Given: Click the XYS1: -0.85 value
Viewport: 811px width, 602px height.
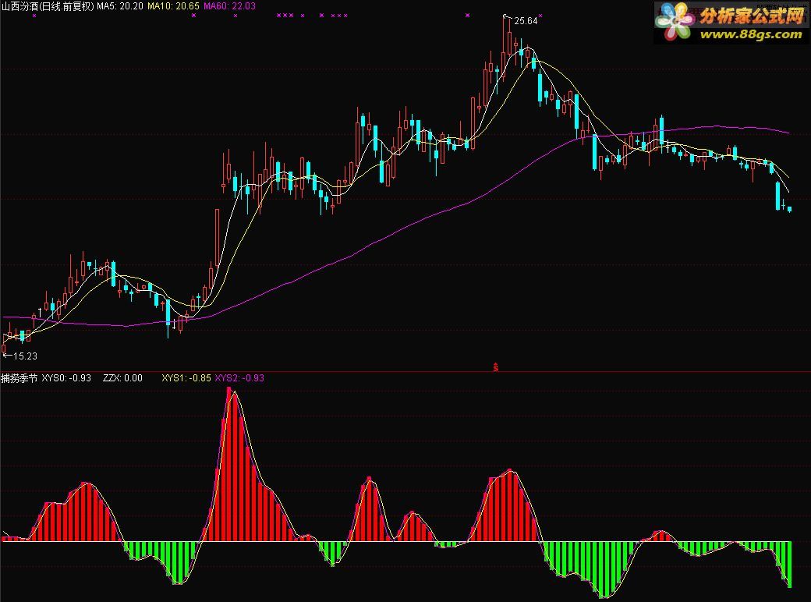Looking at the screenshot, I should 186,378.
